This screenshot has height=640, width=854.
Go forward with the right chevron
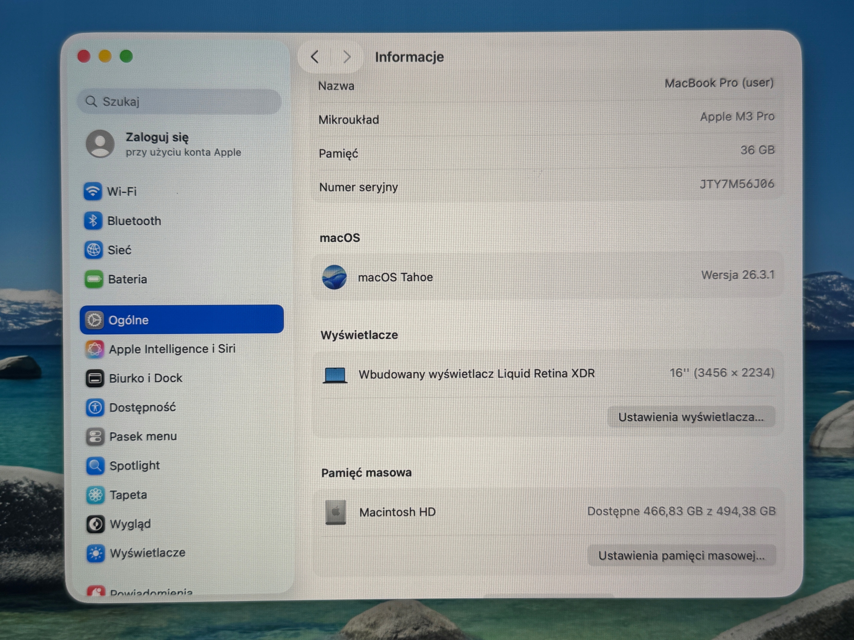[x=347, y=57]
